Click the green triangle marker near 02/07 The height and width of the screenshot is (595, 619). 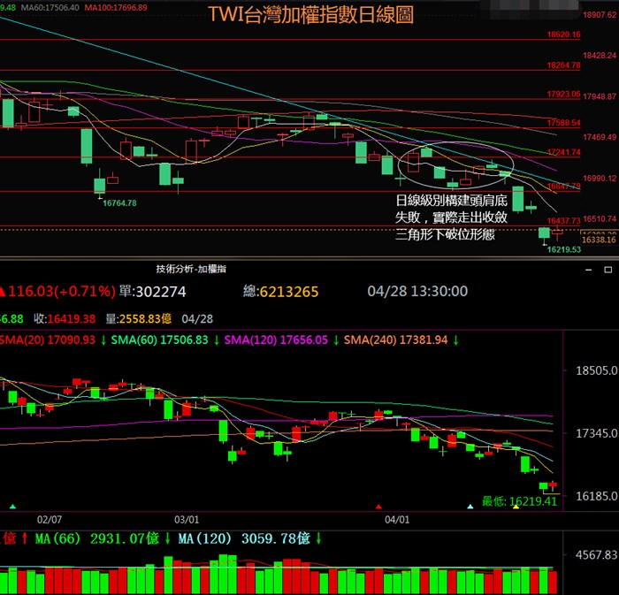tap(12, 507)
